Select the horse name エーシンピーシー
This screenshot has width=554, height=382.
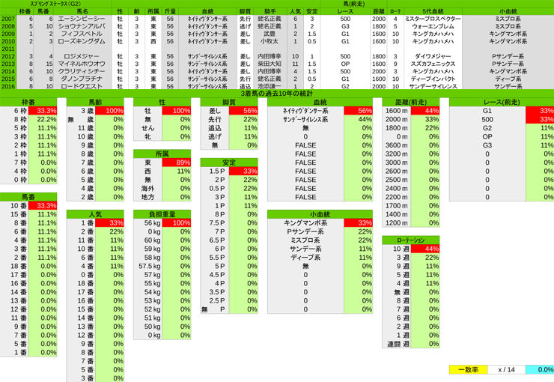[82, 19]
